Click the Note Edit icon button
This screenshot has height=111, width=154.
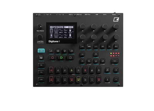click(x=107, y=79)
